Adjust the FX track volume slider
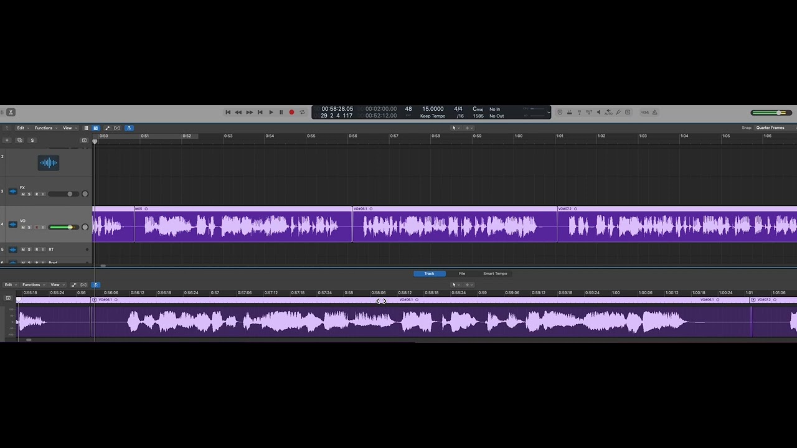797x448 pixels. [64, 194]
